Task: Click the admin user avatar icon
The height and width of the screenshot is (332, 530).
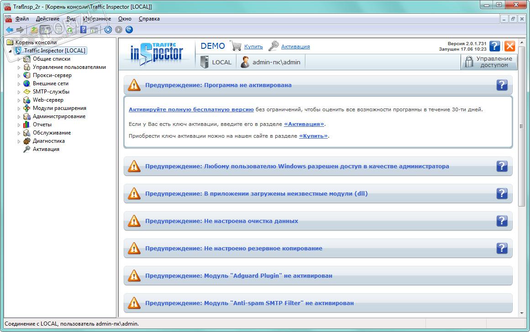Action: 245,62
